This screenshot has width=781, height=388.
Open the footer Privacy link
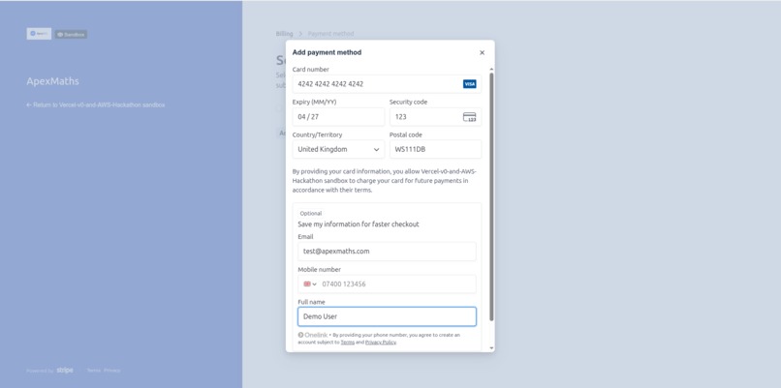112,371
